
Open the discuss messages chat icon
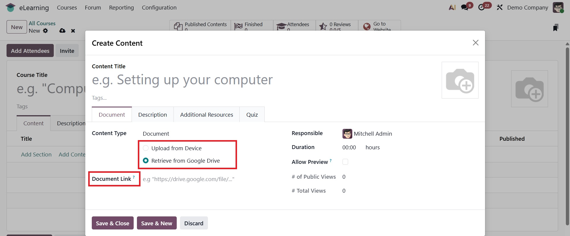pyautogui.click(x=465, y=7)
